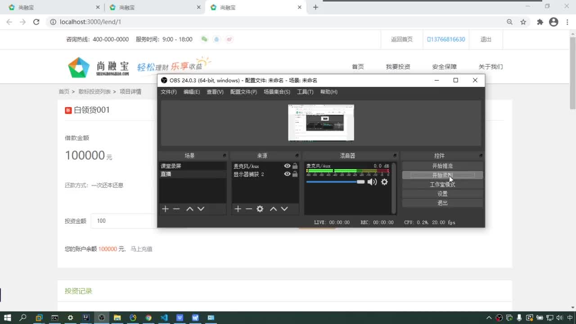Remove selected source with minus icon
Viewport: 576px width, 324px height.
click(x=249, y=209)
